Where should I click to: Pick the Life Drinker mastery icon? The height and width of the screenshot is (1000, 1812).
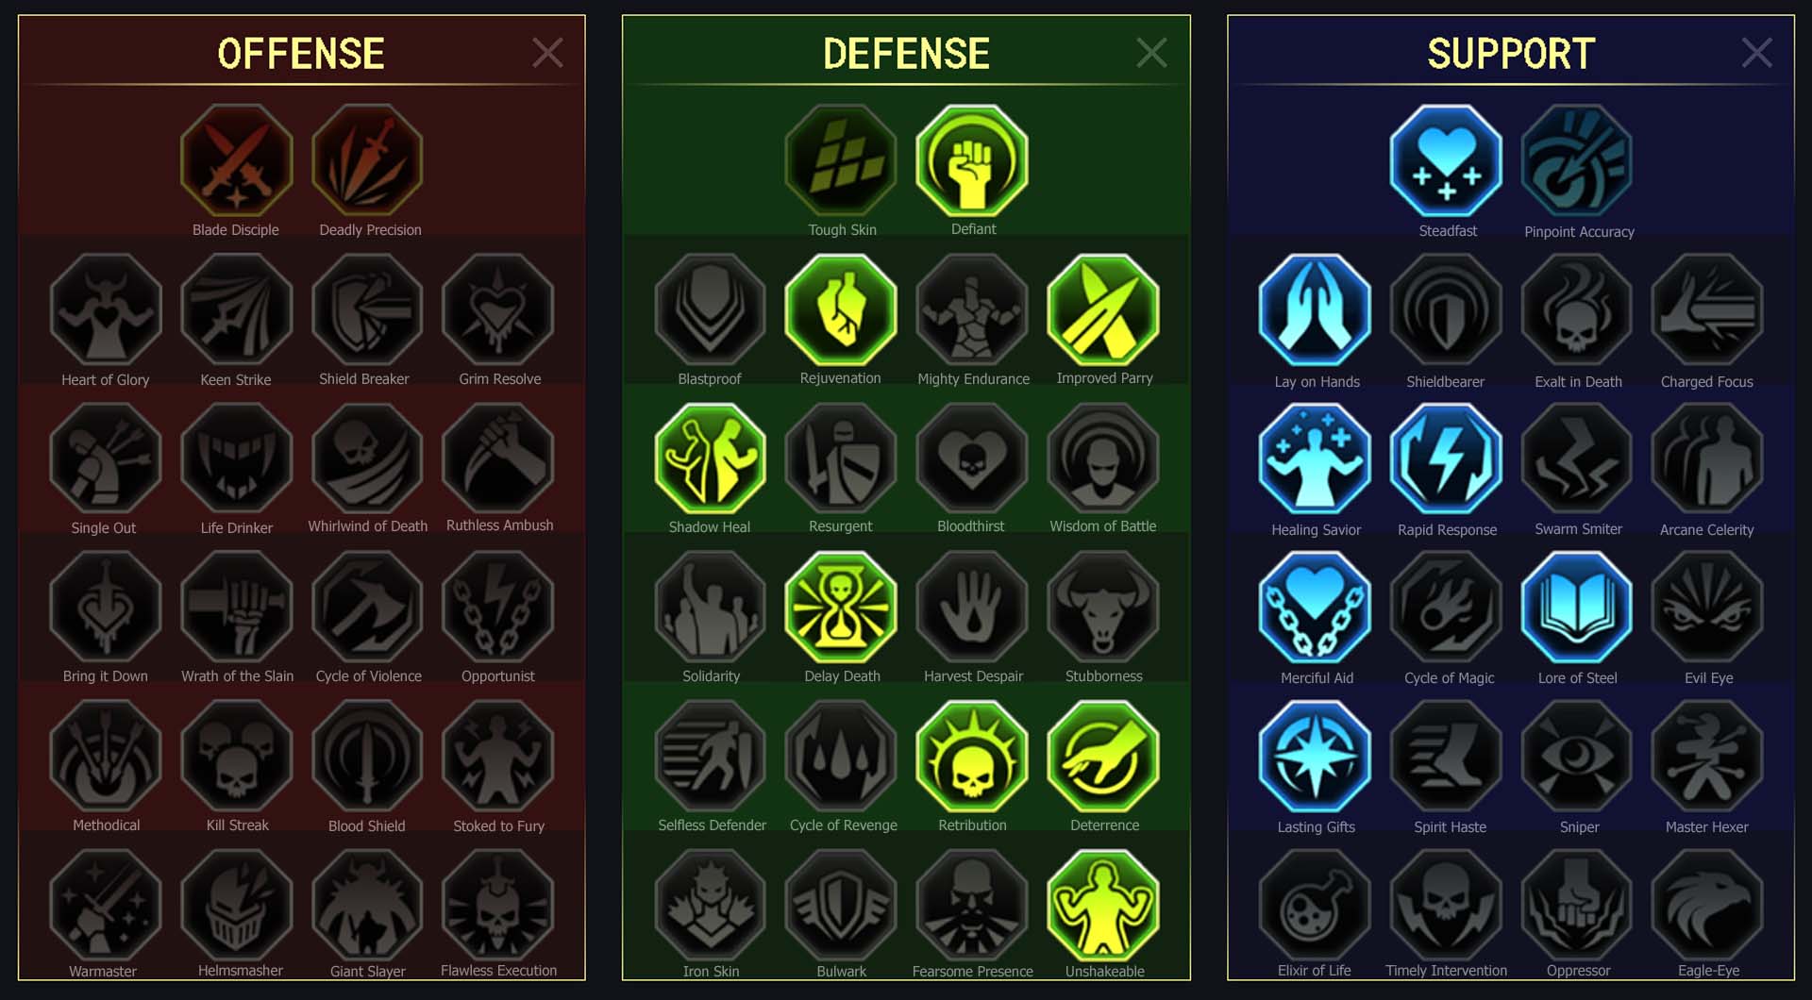[236, 458]
